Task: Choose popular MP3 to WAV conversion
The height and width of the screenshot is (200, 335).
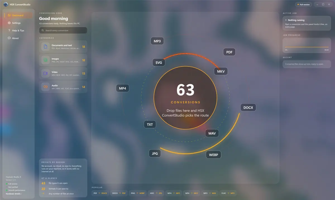Action: (210, 193)
